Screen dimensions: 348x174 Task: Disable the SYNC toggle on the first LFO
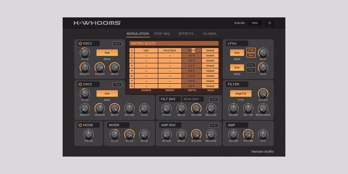click(x=251, y=50)
